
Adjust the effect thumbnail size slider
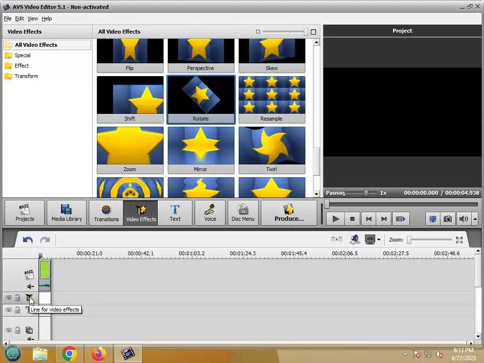click(x=306, y=32)
